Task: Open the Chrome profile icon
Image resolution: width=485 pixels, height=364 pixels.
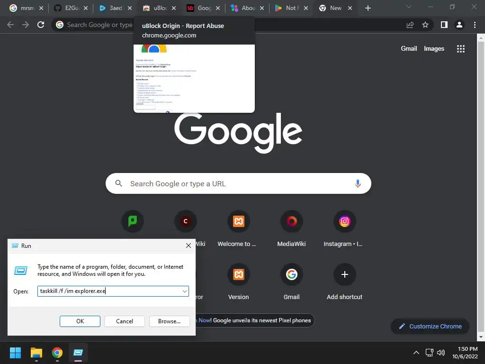Action: [459, 25]
